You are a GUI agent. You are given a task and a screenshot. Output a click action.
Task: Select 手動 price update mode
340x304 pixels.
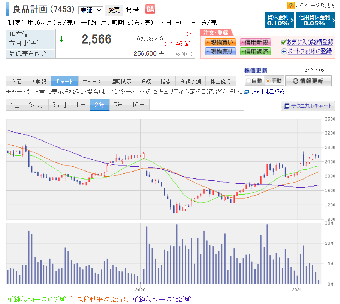pyautogui.click(x=268, y=81)
